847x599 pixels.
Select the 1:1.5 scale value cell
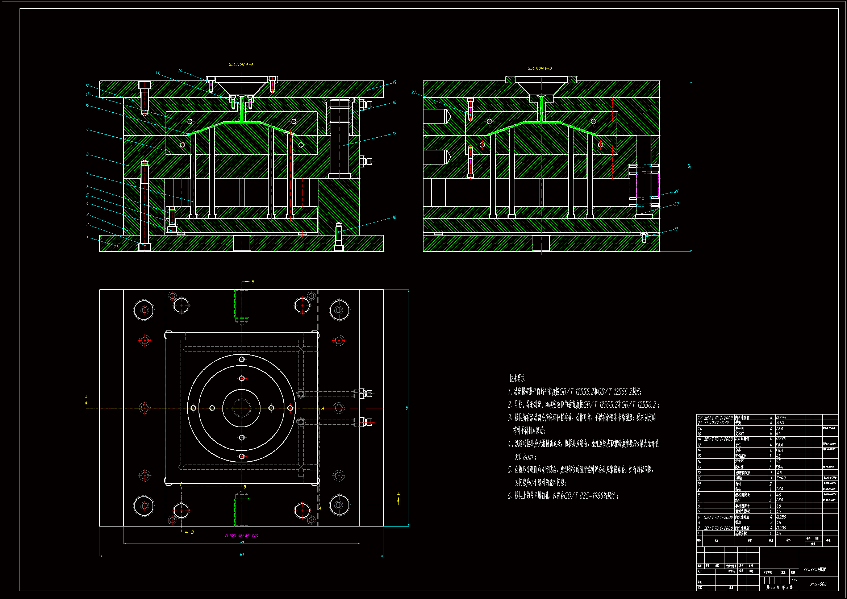click(x=794, y=580)
